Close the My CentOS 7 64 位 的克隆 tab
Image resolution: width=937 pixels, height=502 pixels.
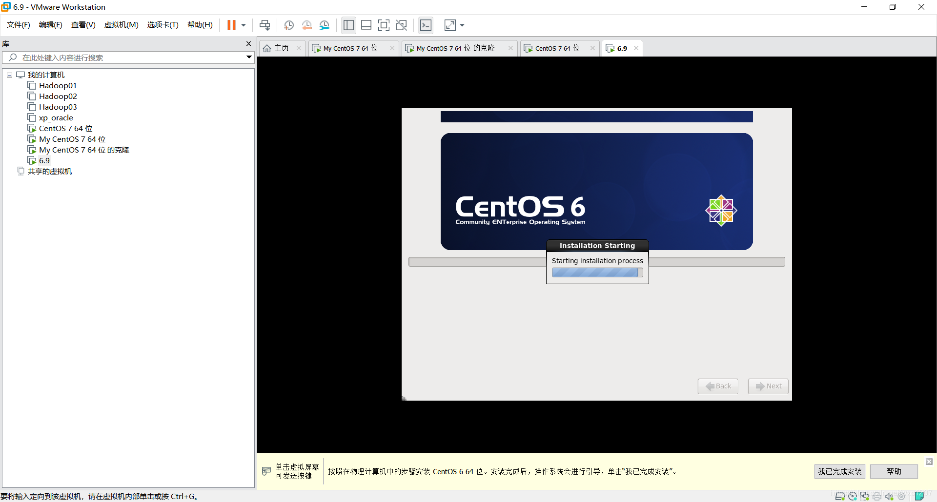pos(510,48)
